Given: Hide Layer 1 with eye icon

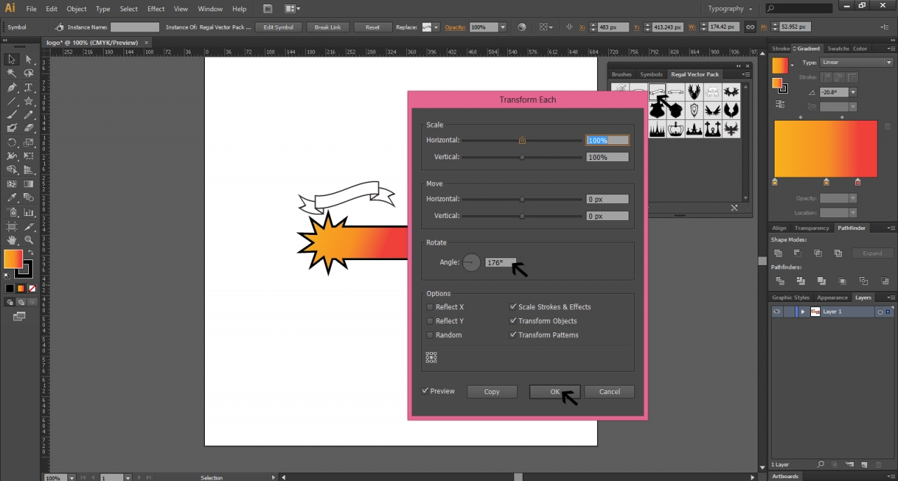Looking at the screenshot, I should [x=777, y=311].
